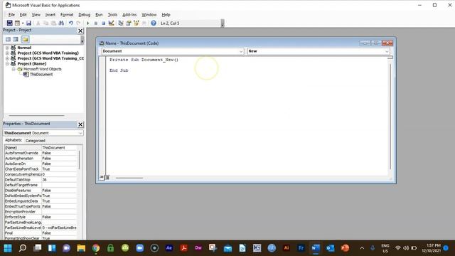Click the ChartDataPointTrack property row
The image size is (455, 256).
click(41, 169)
